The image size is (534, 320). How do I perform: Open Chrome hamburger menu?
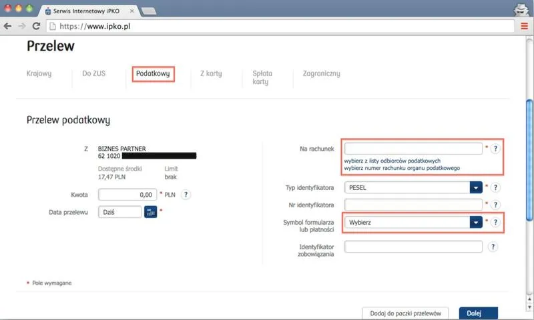coord(524,26)
